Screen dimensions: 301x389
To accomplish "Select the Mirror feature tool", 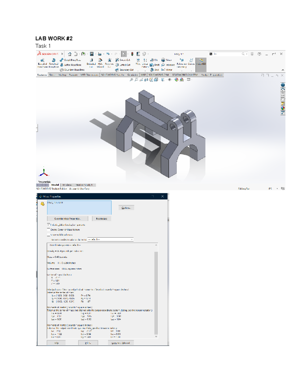I will [x=167, y=70].
